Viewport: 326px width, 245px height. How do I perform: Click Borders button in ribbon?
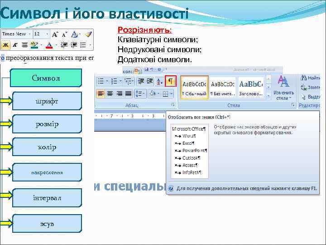(x=166, y=94)
